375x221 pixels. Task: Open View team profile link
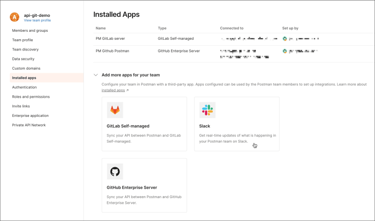(37, 20)
